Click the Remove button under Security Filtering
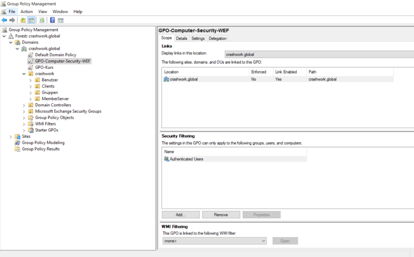 click(221, 215)
